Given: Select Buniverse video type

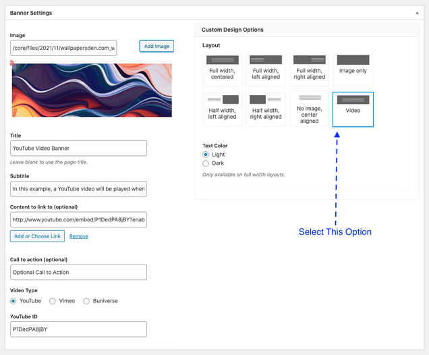Looking at the screenshot, I should 86,301.
